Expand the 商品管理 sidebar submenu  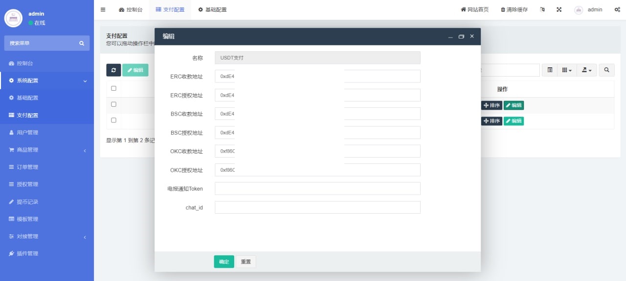pos(47,149)
